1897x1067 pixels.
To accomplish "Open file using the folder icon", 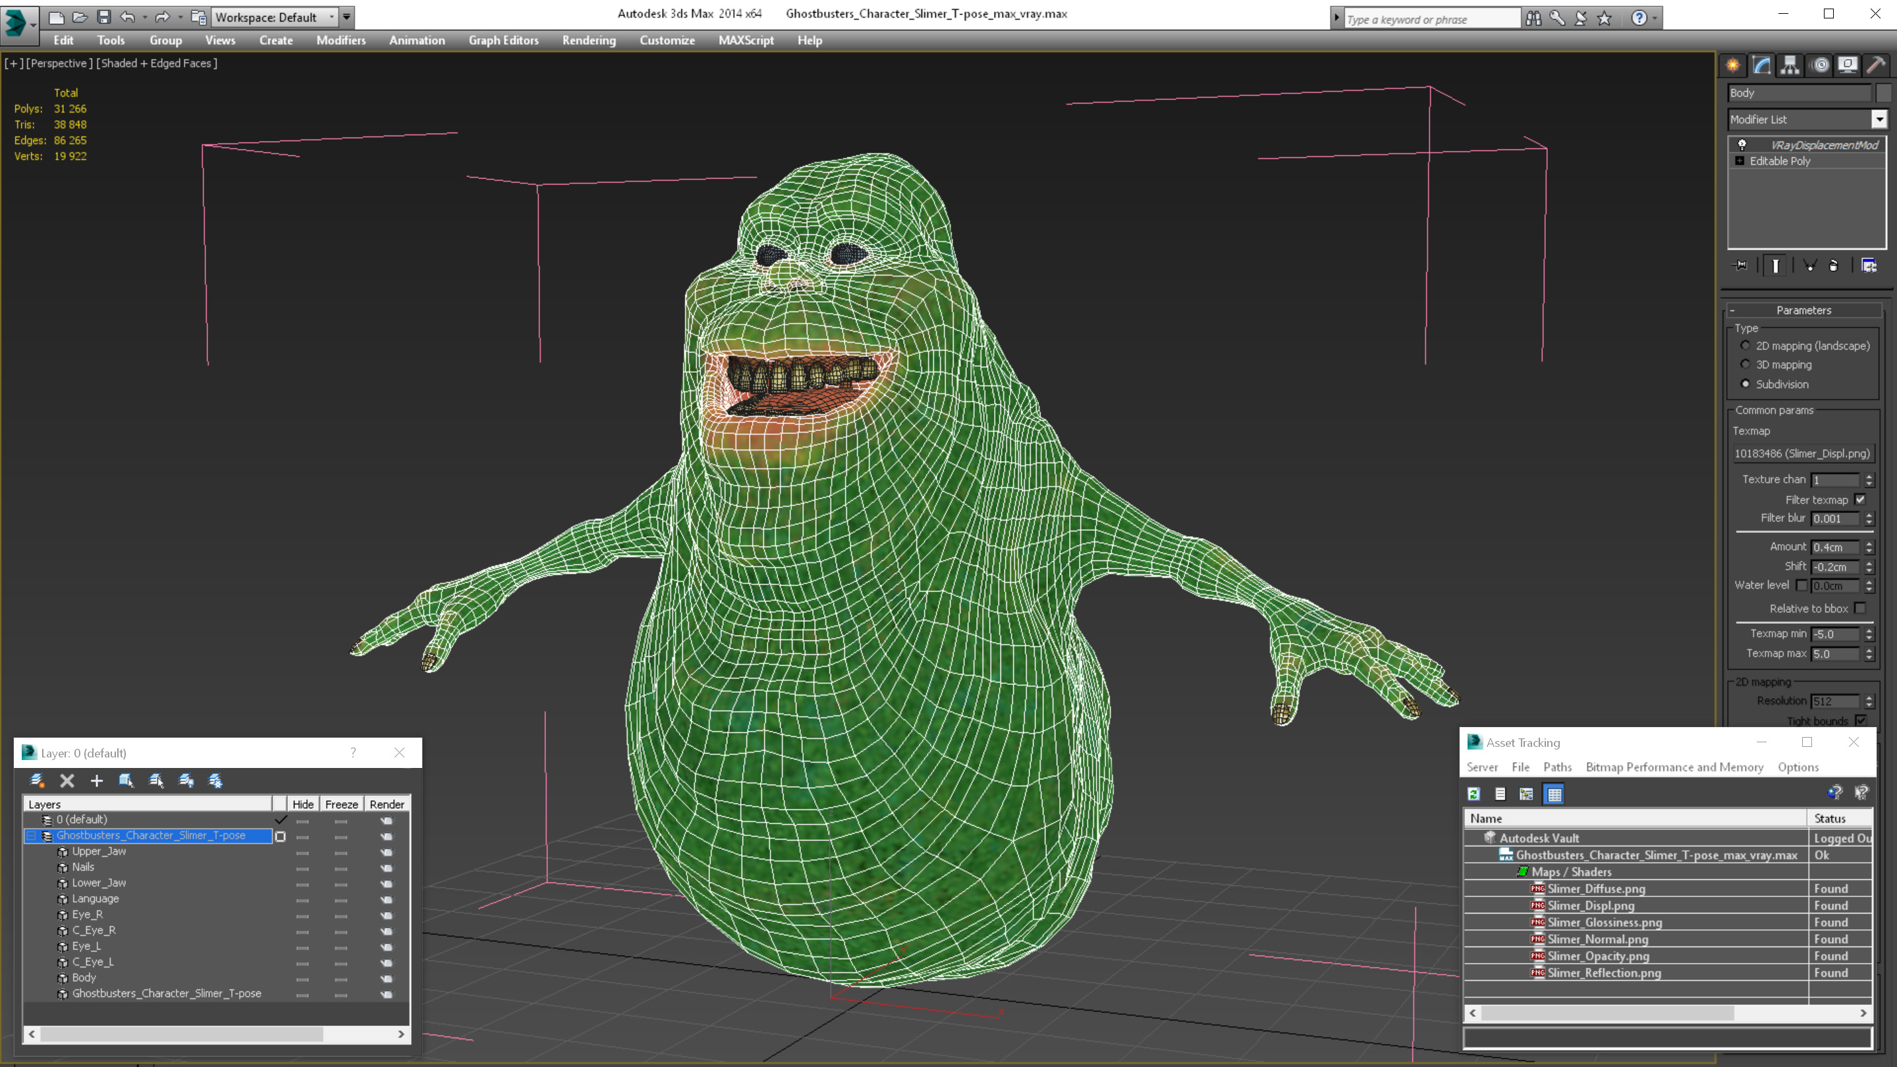I will coord(80,17).
